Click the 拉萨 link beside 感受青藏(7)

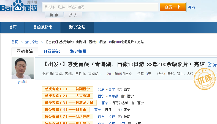click(112, 117)
